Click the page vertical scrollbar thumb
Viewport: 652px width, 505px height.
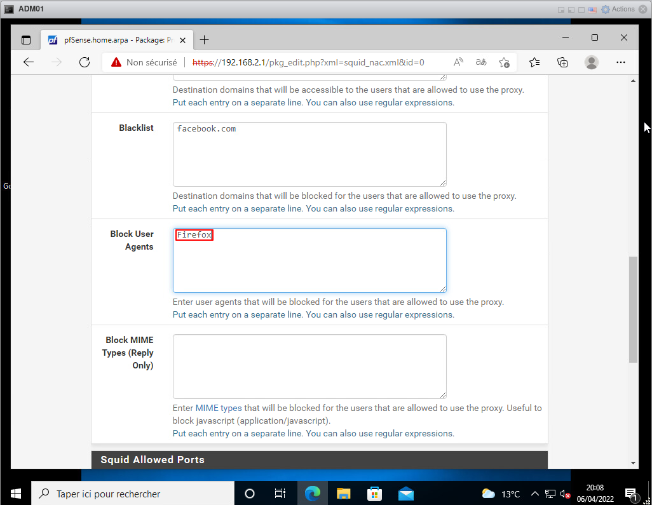[633, 309]
